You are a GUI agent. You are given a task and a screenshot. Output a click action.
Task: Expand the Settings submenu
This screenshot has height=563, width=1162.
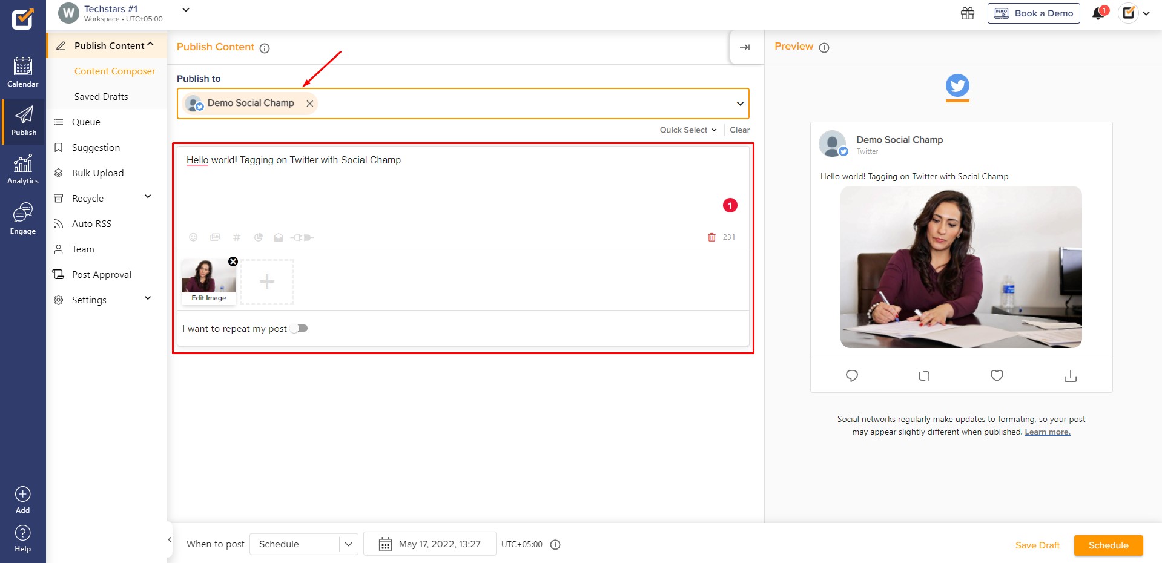tap(148, 298)
